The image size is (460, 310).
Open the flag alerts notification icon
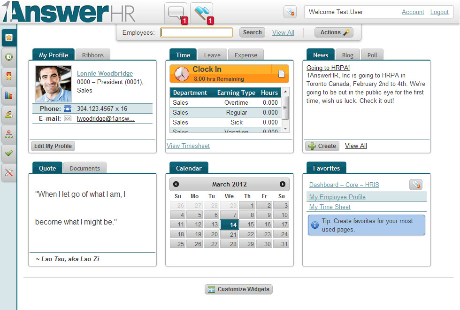tap(201, 13)
